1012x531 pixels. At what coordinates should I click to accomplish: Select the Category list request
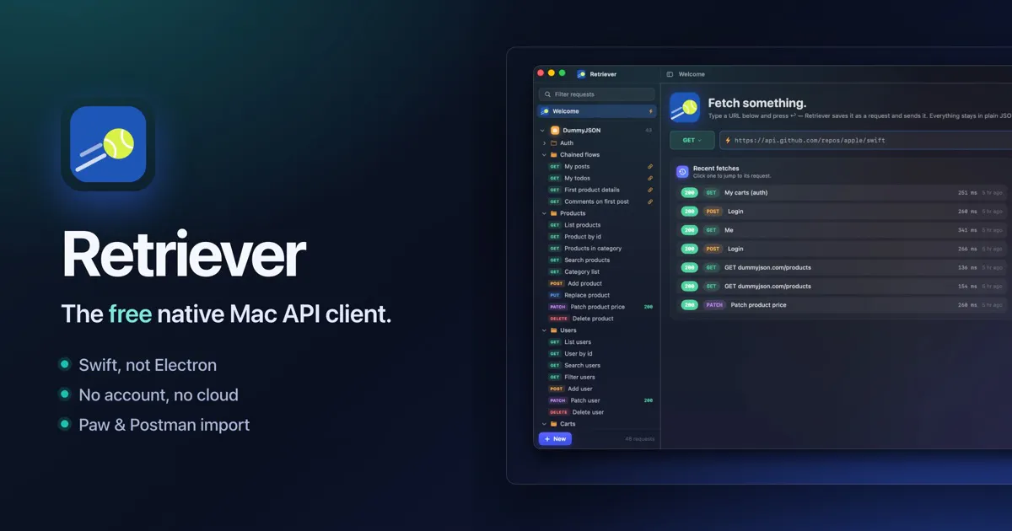pos(596,272)
